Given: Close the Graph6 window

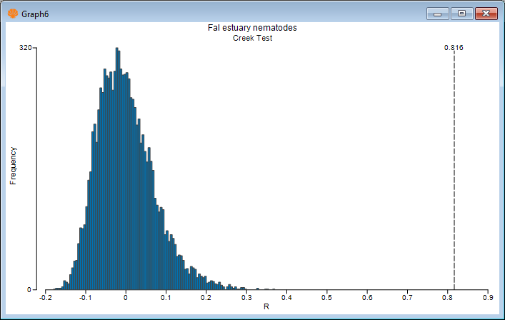Looking at the screenshot, I should click(486, 14).
